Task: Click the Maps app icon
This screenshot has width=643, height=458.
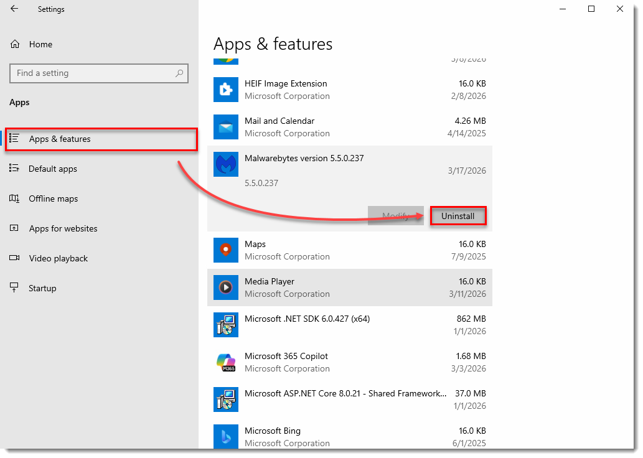Action: (x=225, y=250)
